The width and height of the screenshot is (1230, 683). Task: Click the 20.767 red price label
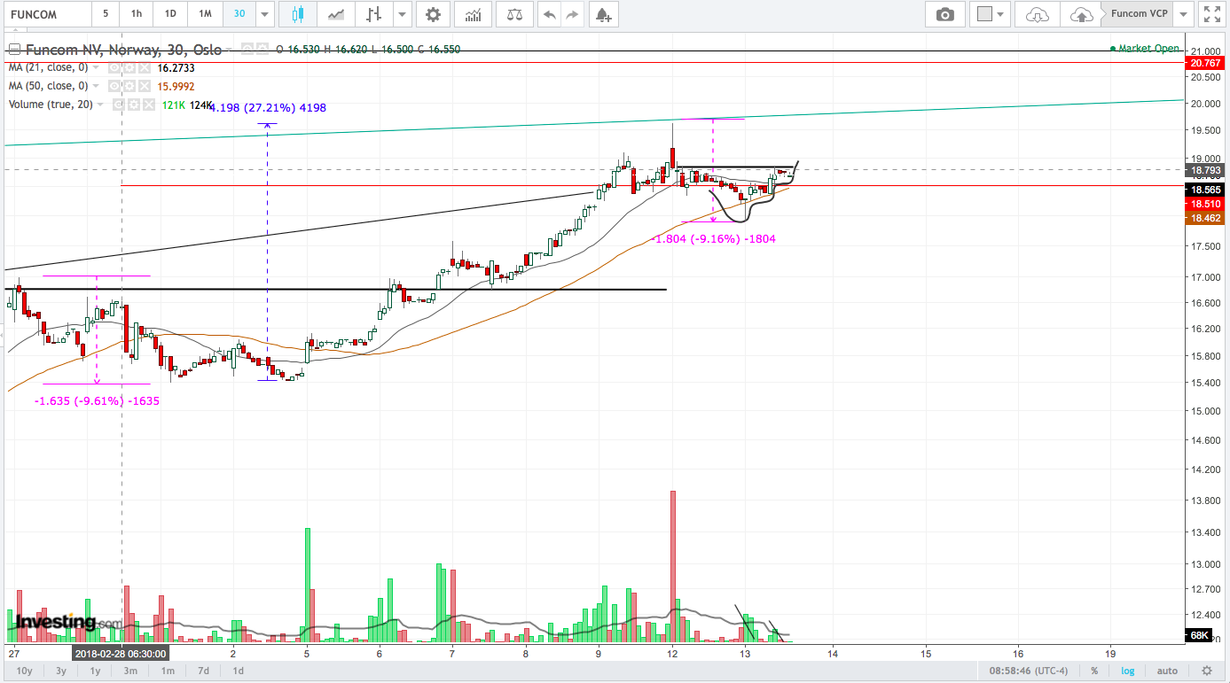pos(1207,64)
